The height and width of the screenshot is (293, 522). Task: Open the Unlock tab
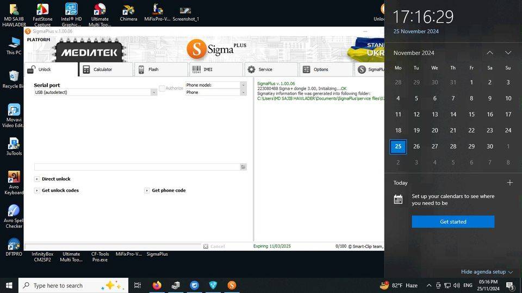[x=51, y=69]
